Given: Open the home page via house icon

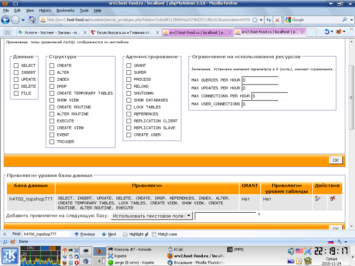Looking at the screenshot, I should pos(32,20).
